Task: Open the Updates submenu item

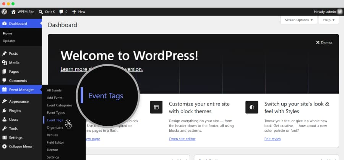Action: coord(9,41)
